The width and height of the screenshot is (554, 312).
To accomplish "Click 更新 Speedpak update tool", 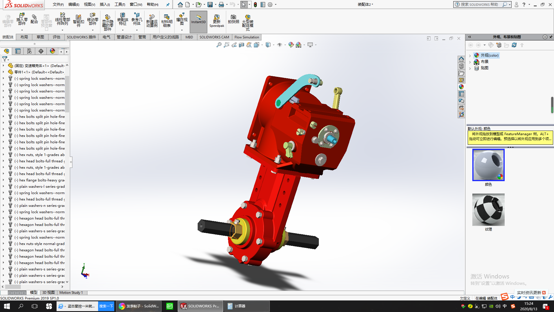I will click(x=217, y=21).
